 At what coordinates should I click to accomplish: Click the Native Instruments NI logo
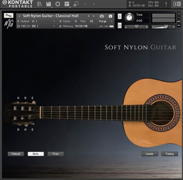pyautogui.click(x=177, y=4)
